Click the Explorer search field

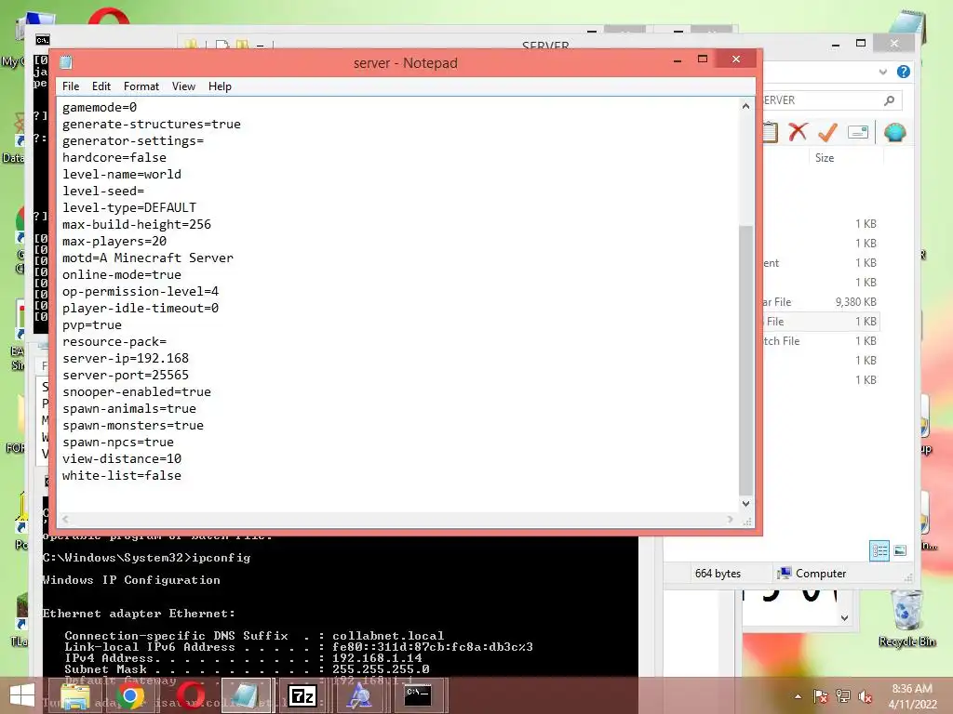[x=832, y=100]
